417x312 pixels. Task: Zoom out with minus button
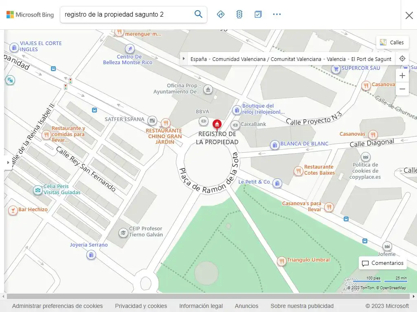(x=402, y=89)
